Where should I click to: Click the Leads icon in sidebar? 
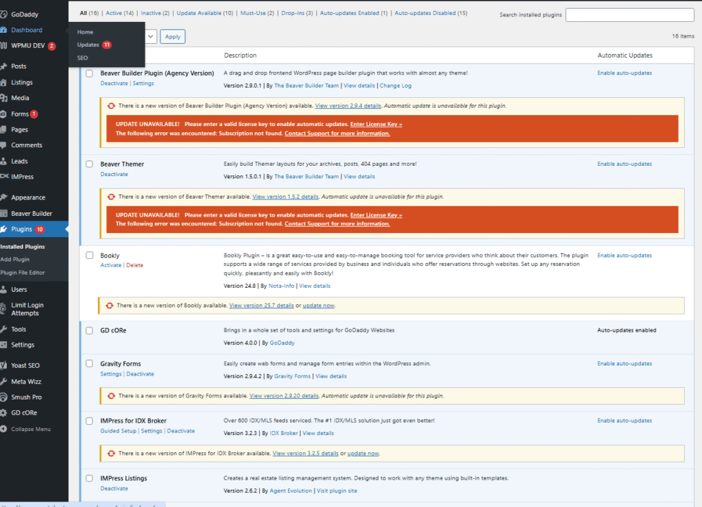(x=3, y=161)
